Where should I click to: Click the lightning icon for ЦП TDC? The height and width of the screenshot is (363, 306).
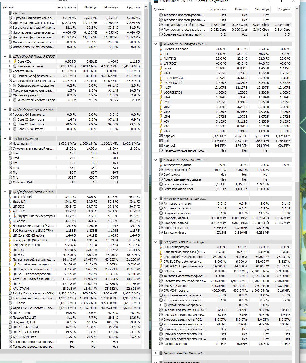point(10,250)
